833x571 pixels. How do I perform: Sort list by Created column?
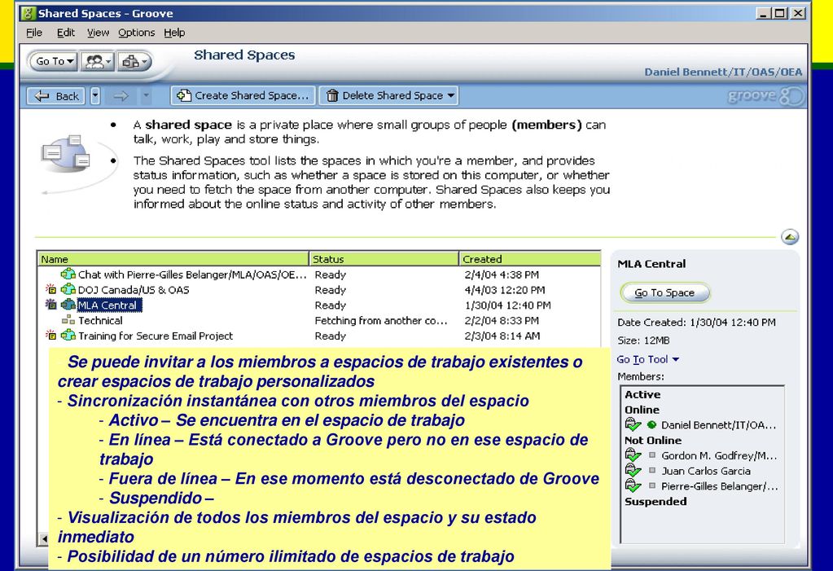pyautogui.click(x=529, y=259)
